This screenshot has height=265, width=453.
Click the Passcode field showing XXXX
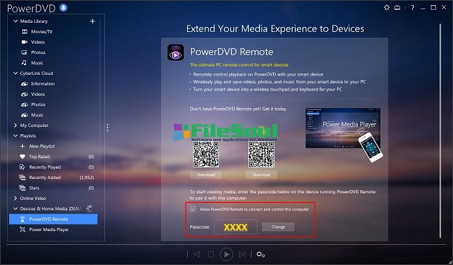pyautogui.click(x=234, y=227)
